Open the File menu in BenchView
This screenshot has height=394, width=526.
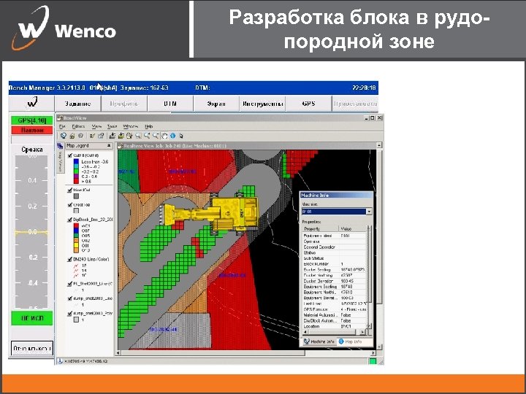62,127
